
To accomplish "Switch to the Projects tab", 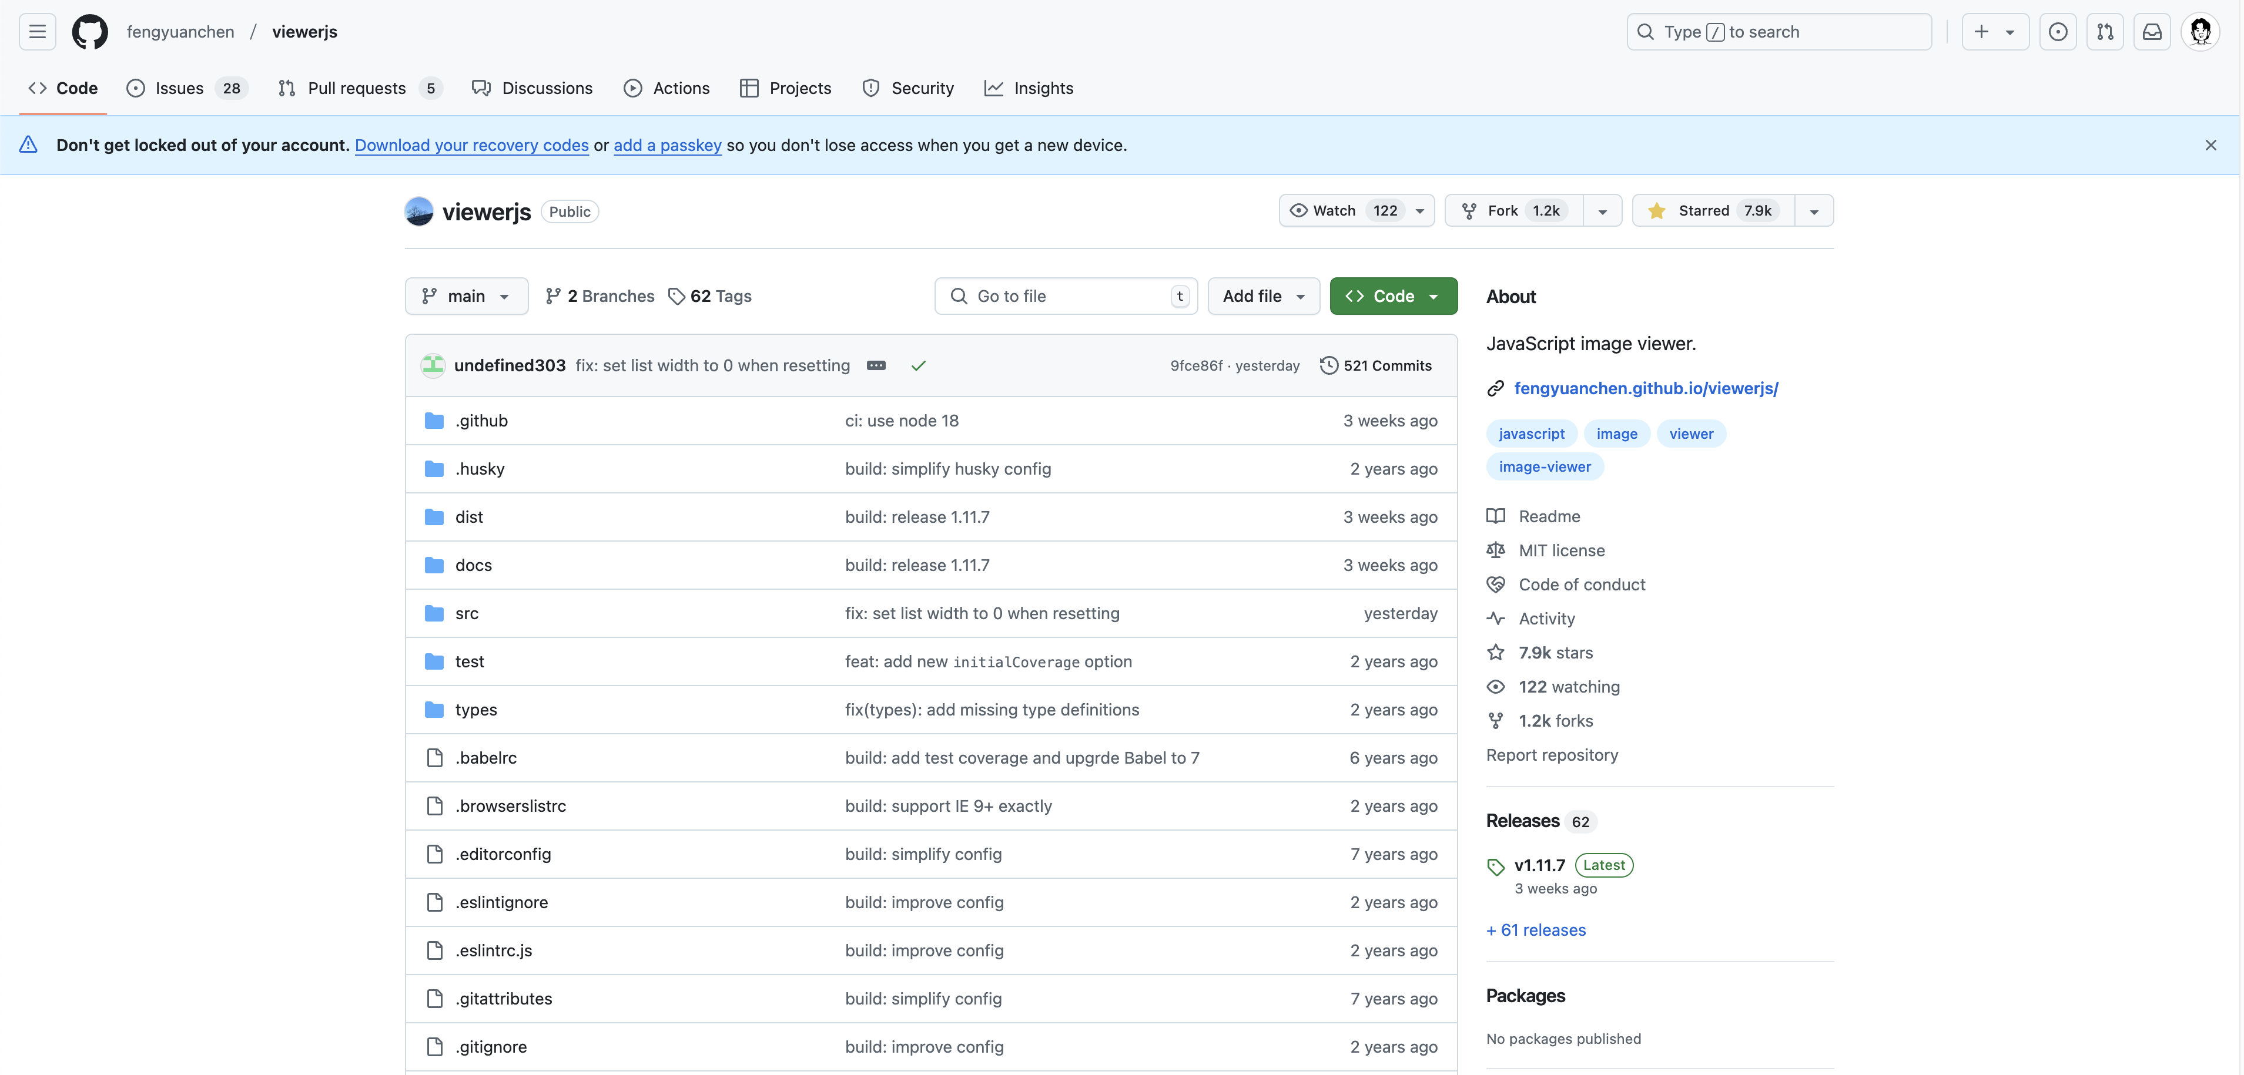I will click(785, 88).
